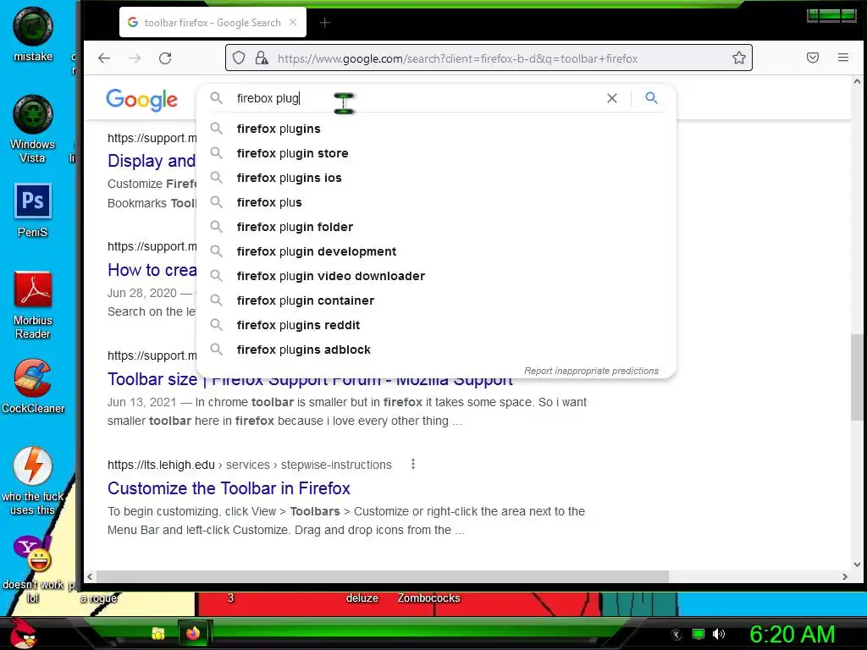This screenshot has height=650, width=867.
Task: Open 'Display and' result link
Action: (152, 161)
